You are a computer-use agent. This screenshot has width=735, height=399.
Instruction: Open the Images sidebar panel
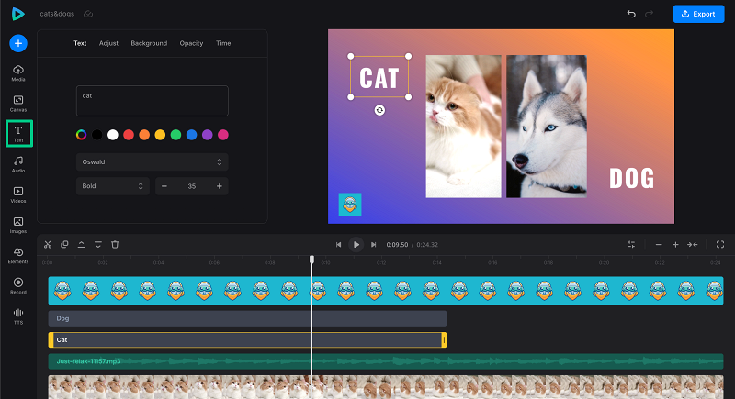tap(18, 225)
